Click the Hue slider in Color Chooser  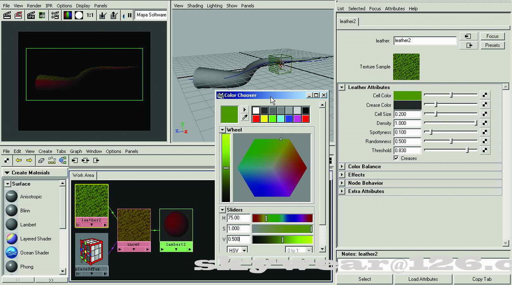282,218
